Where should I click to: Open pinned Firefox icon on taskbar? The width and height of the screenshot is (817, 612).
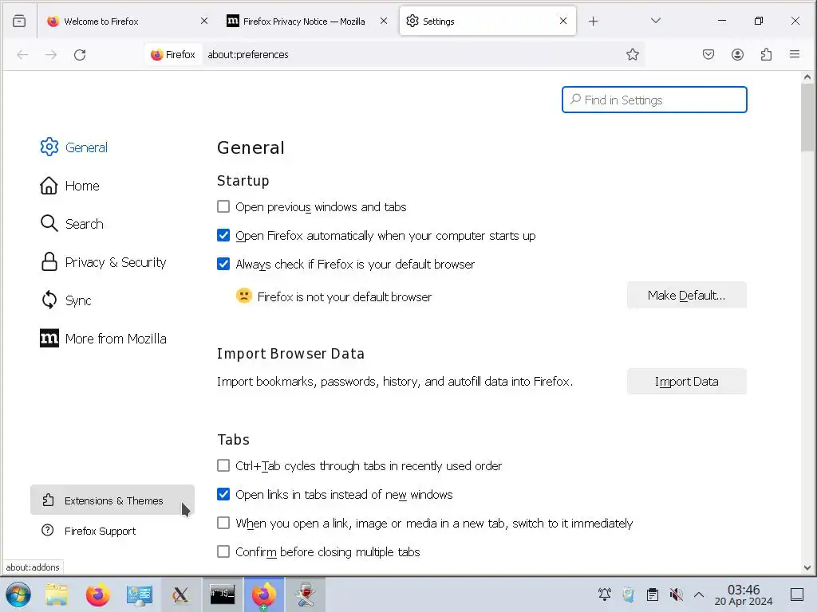coord(97,594)
